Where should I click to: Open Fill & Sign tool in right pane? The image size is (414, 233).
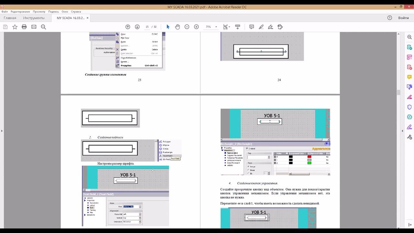tap(409, 97)
